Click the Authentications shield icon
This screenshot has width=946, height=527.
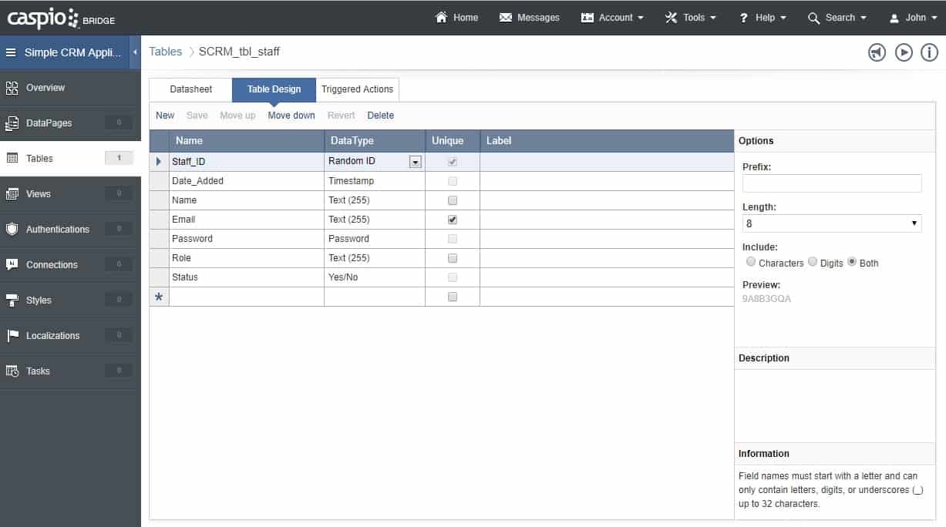tap(12, 229)
